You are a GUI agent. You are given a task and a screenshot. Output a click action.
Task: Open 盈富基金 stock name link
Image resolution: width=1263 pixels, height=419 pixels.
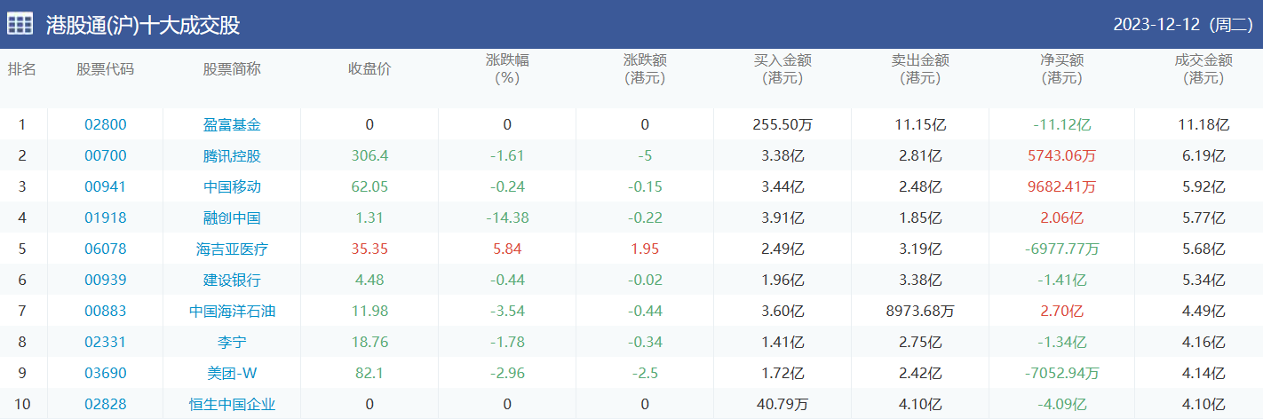coord(232,125)
